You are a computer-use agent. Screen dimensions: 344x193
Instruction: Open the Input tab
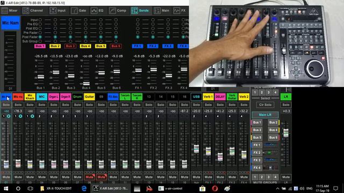(58, 11)
